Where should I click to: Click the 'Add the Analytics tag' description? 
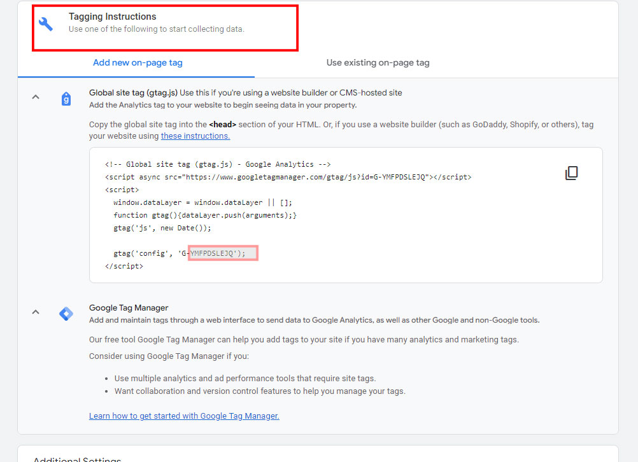[223, 105]
